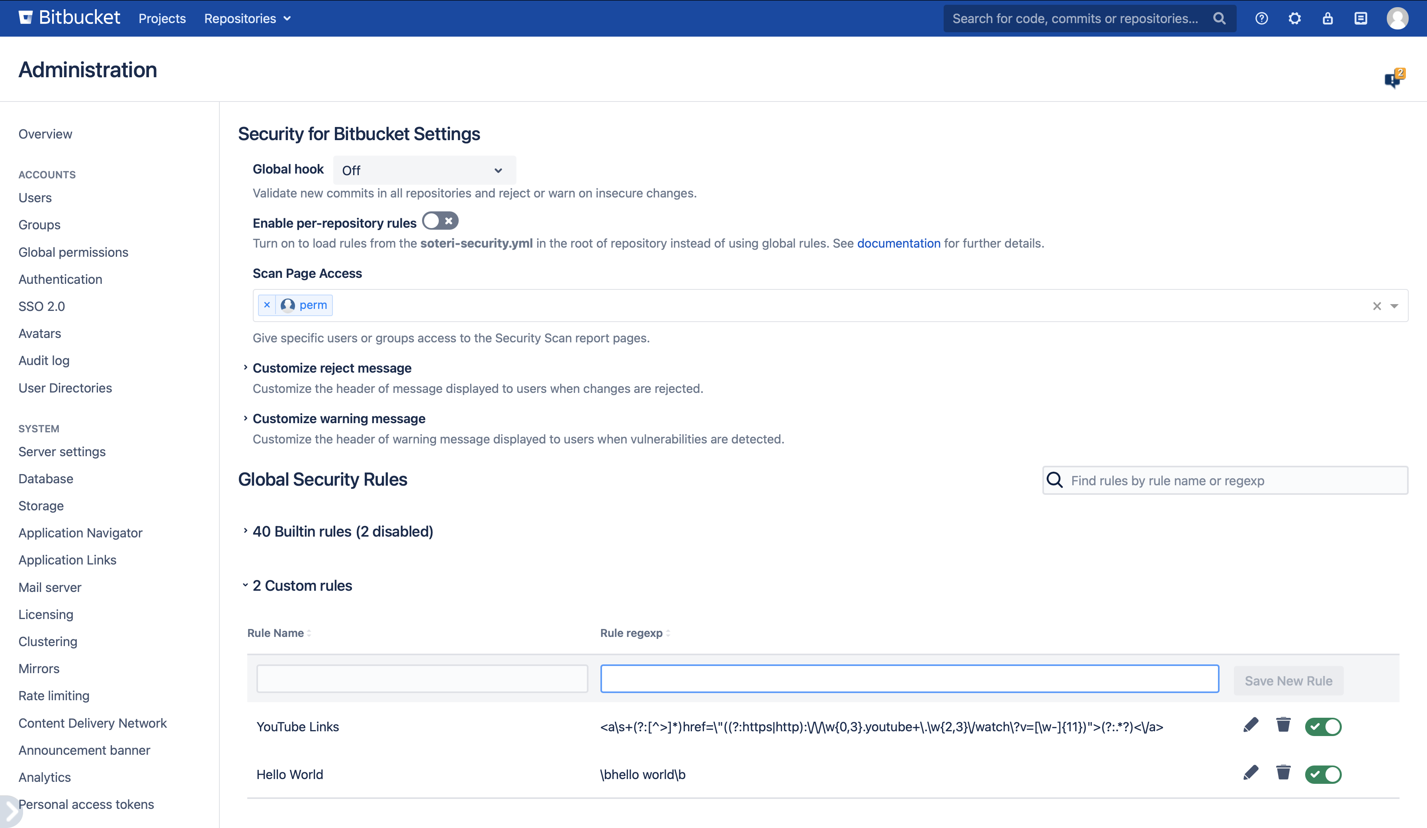This screenshot has width=1427, height=828.
Task: Toggle Enable per-repository rules switch
Action: [440, 221]
